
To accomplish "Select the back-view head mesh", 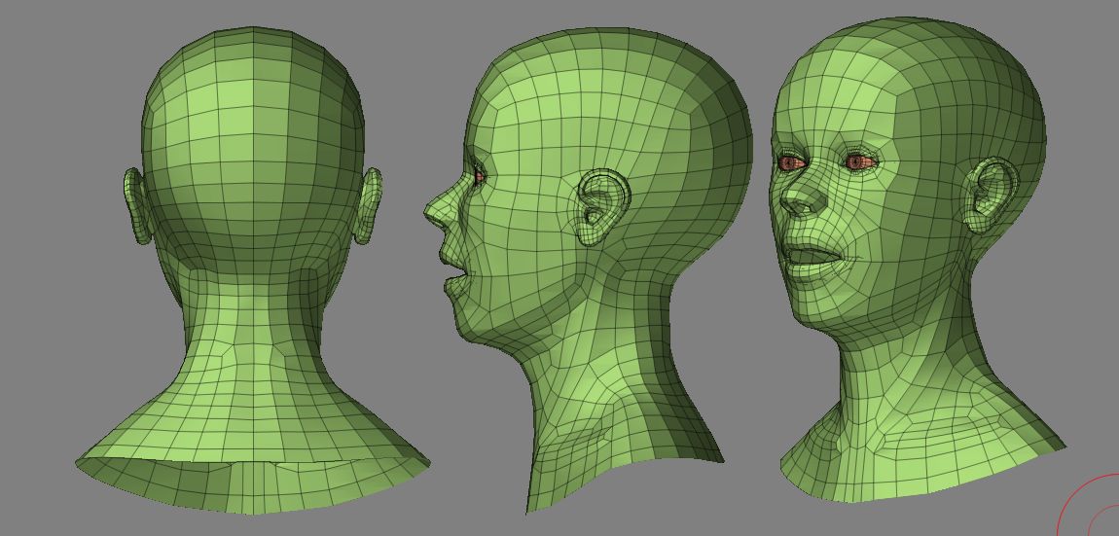I will [253, 271].
